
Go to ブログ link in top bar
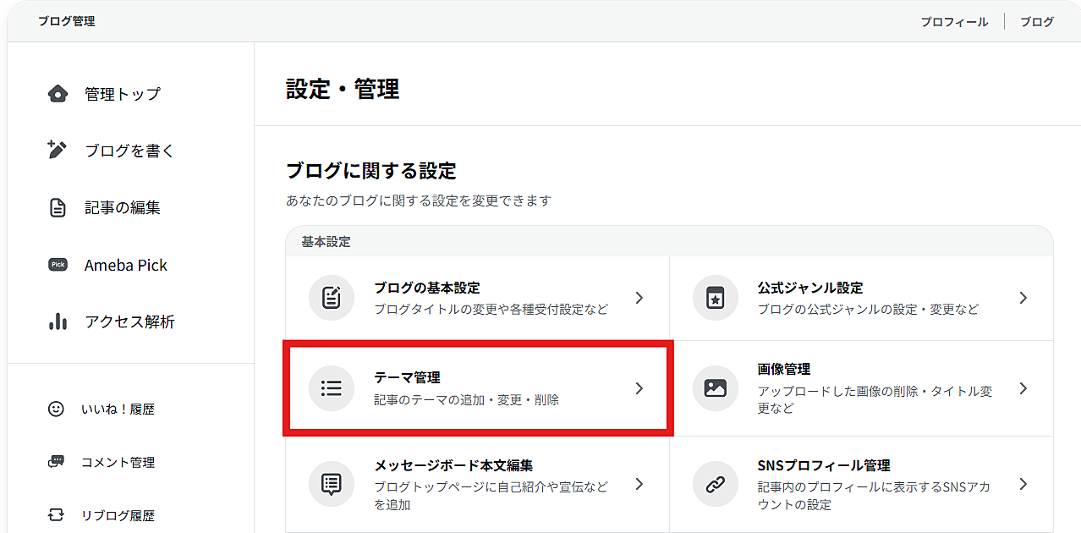(x=1036, y=22)
